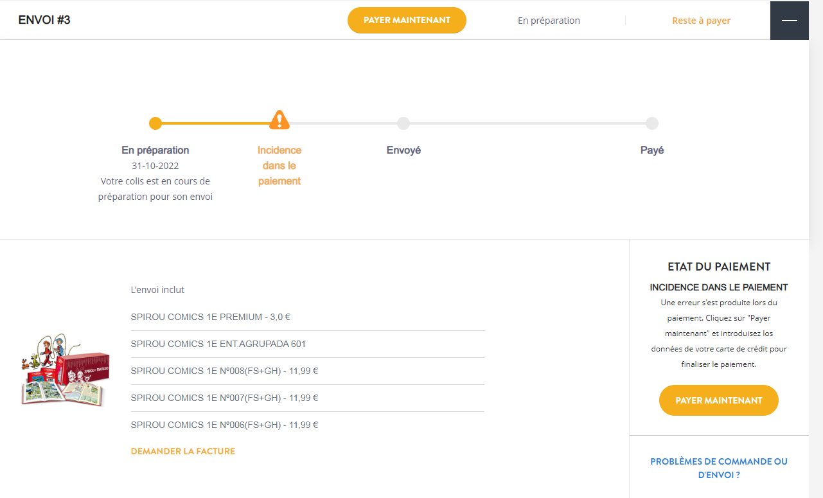Select the Spirou Comics 1E Premium item
Image resolution: width=823 pixels, height=498 pixels.
[x=210, y=317]
